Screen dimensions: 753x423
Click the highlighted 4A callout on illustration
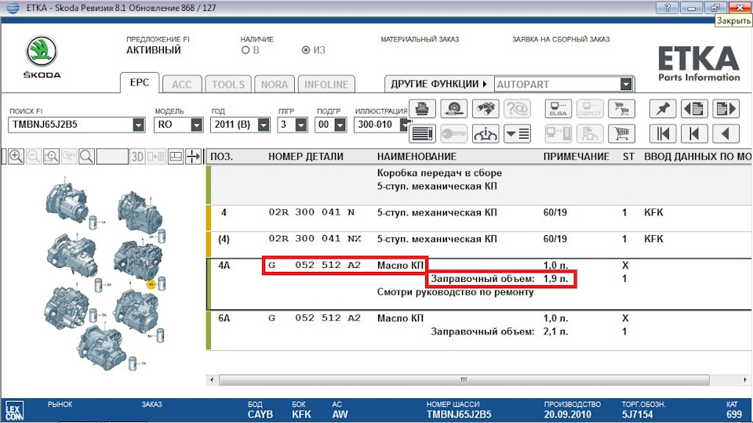(151, 284)
